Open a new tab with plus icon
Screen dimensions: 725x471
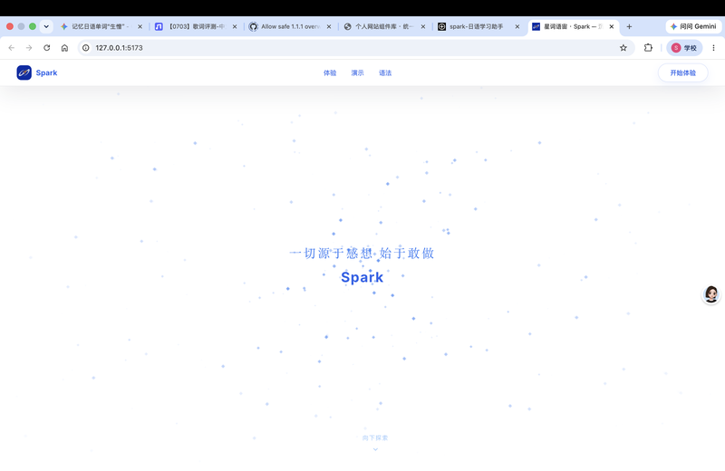coord(629,26)
